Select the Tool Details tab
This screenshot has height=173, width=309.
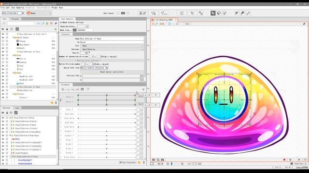[67, 19]
